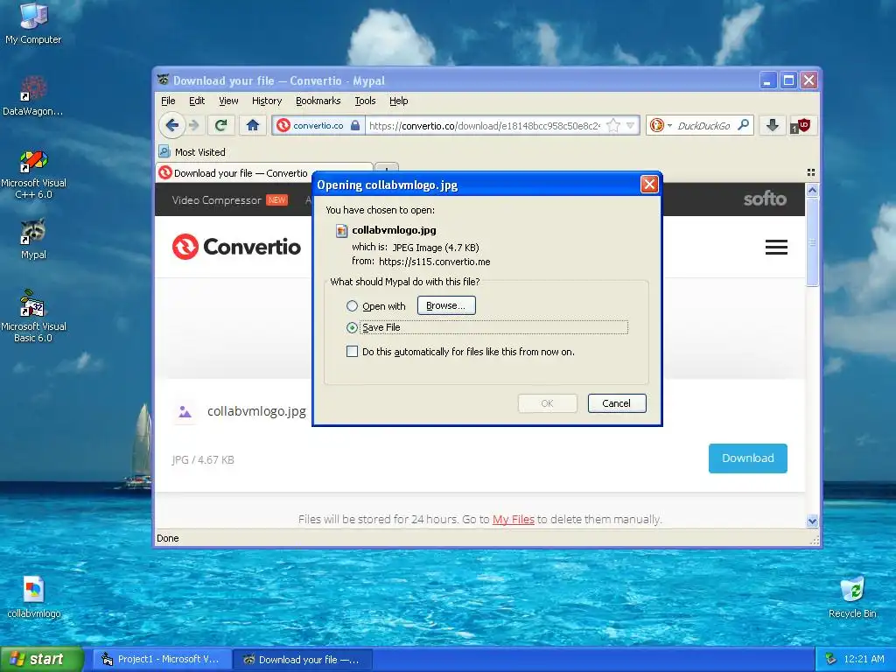Click the search magnifier icon
Image resolution: width=896 pixels, height=672 pixels.
744,124
